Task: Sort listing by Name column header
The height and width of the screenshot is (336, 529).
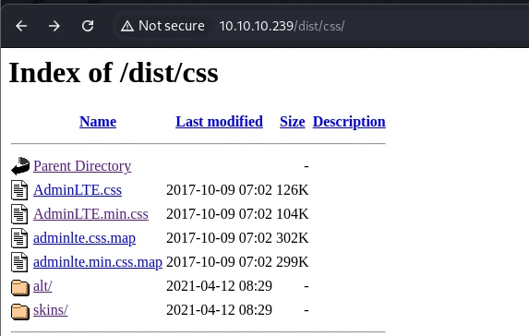Action: 98,122
